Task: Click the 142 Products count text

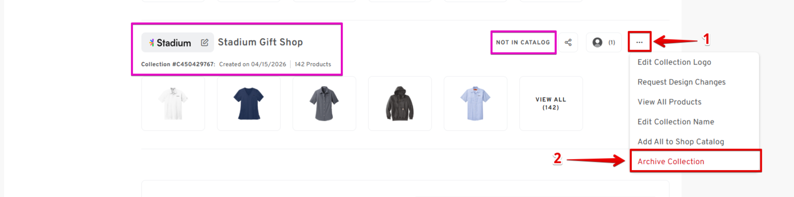Action: click(313, 64)
